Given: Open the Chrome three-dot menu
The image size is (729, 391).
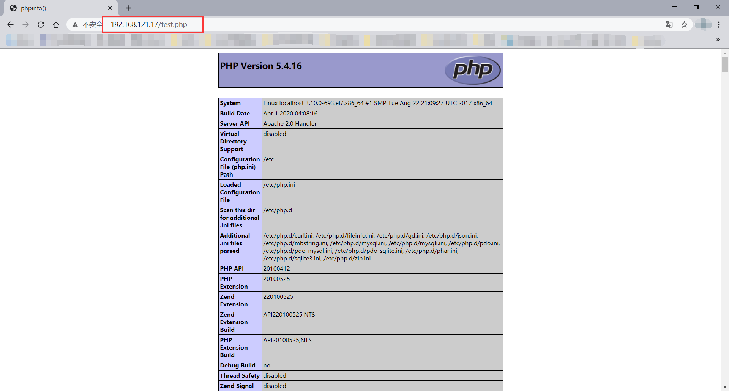Looking at the screenshot, I should pos(718,25).
